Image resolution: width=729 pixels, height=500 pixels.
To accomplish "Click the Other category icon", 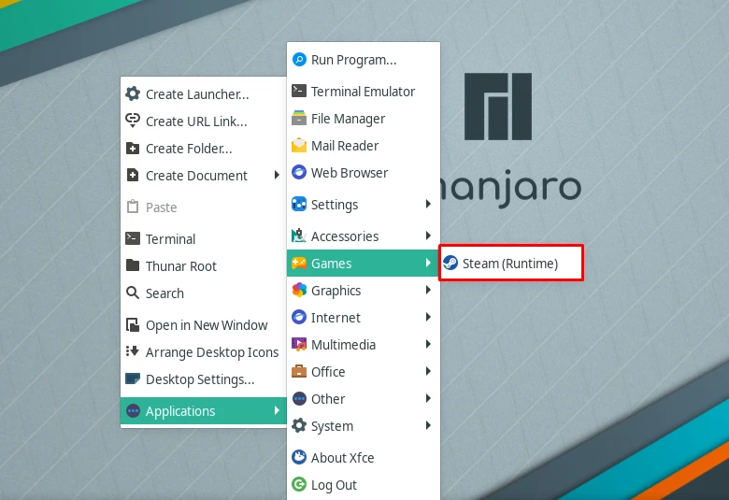I will tap(299, 399).
